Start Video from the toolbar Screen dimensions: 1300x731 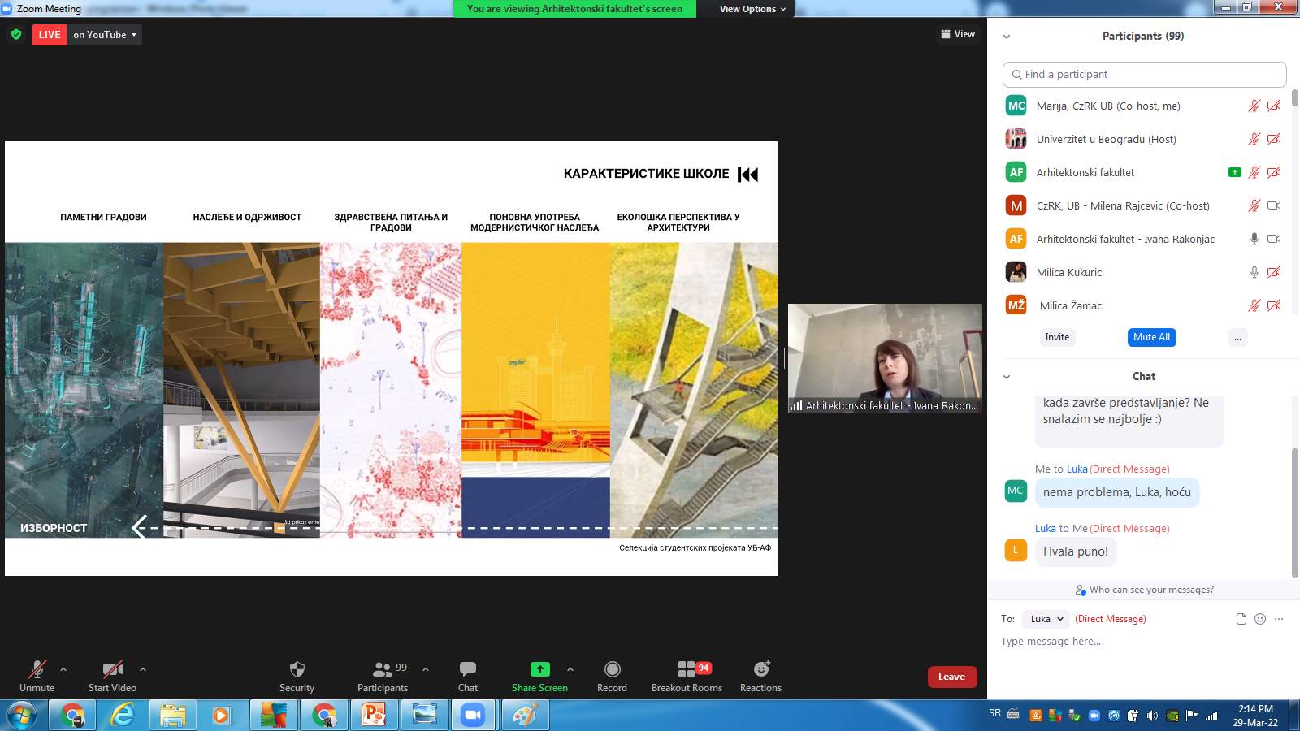[x=112, y=669]
